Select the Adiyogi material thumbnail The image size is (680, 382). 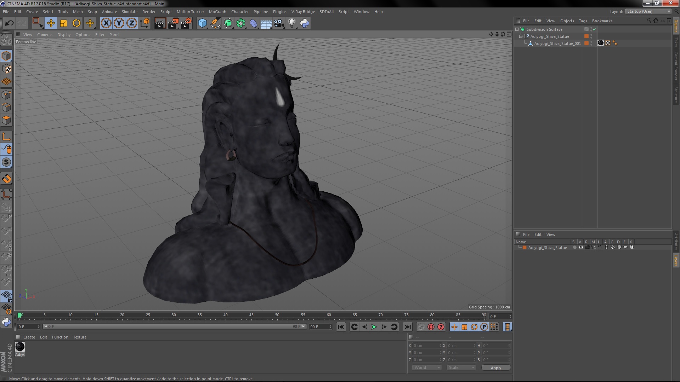pyautogui.click(x=20, y=347)
